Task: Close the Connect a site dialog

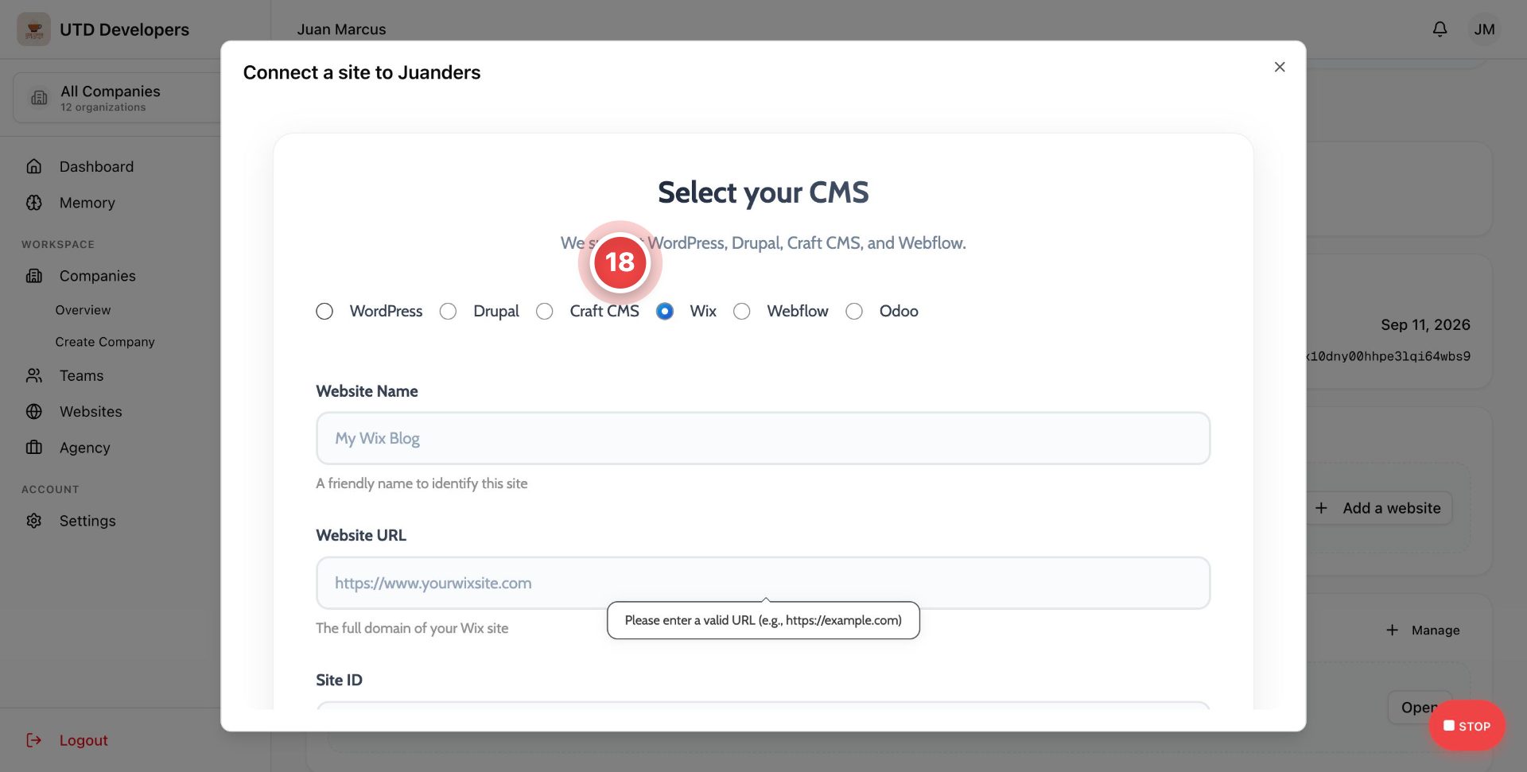Action: [x=1280, y=67]
